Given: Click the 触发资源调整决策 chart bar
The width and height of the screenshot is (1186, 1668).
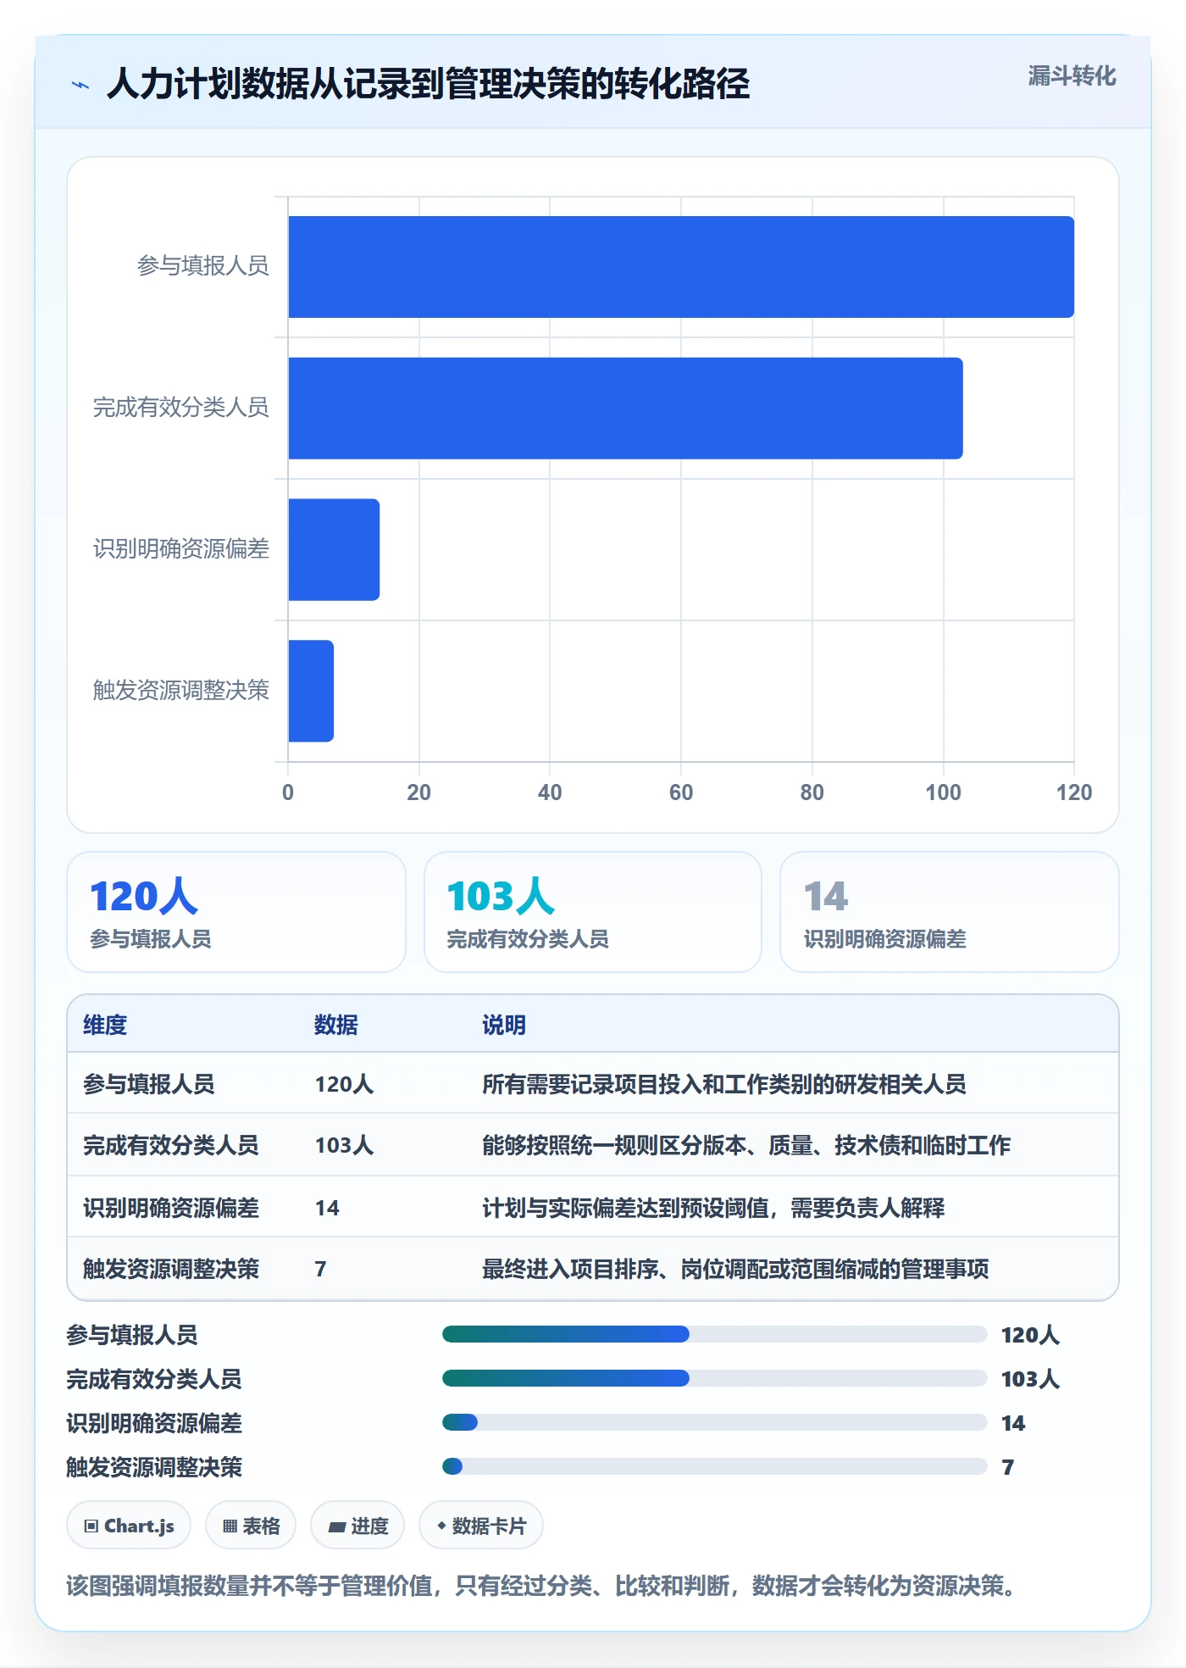Looking at the screenshot, I should (311, 691).
